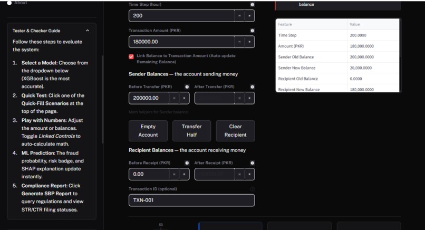The width and height of the screenshot is (425, 230).
Task: Click table value 200.0000
Action: click(x=358, y=35)
